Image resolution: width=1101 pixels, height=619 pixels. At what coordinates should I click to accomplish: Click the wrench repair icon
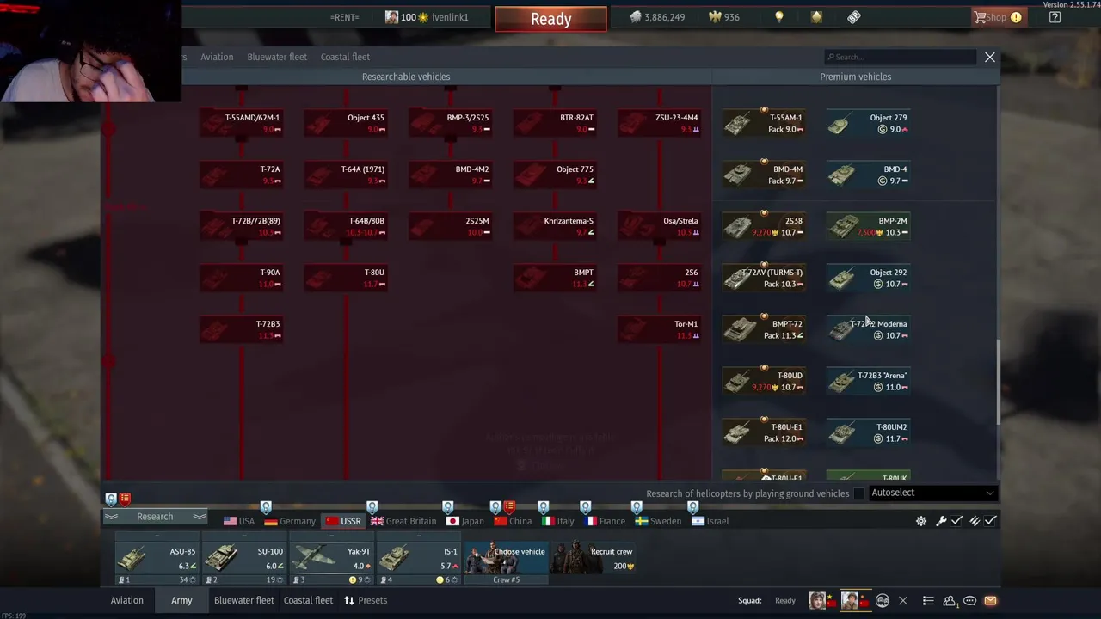941,521
